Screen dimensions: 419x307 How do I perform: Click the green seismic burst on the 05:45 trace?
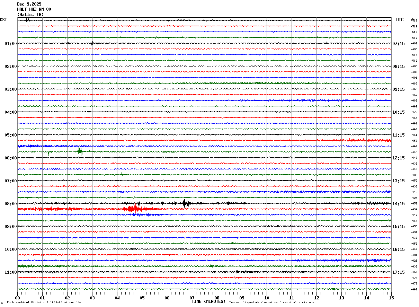[80, 151]
